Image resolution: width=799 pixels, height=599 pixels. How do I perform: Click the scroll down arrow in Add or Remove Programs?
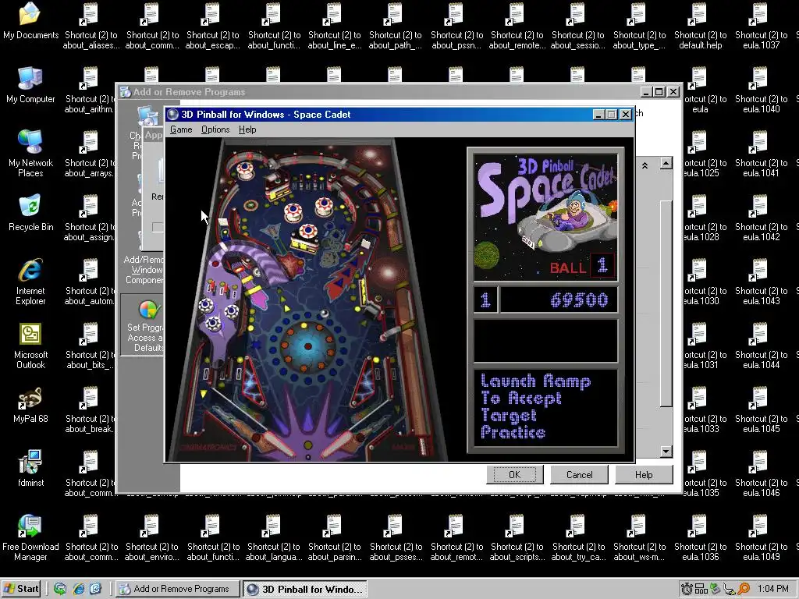(x=666, y=452)
